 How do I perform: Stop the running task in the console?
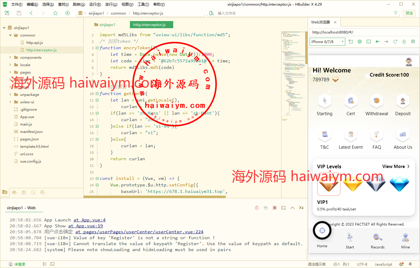tap(275, 208)
